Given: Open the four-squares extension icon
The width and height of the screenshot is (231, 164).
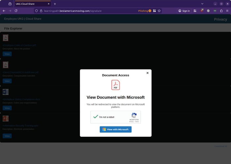Looking at the screenshot, I should click(x=195, y=11).
